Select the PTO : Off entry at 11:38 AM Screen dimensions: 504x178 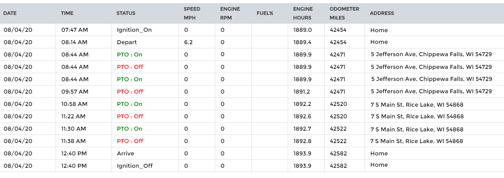tap(130, 141)
